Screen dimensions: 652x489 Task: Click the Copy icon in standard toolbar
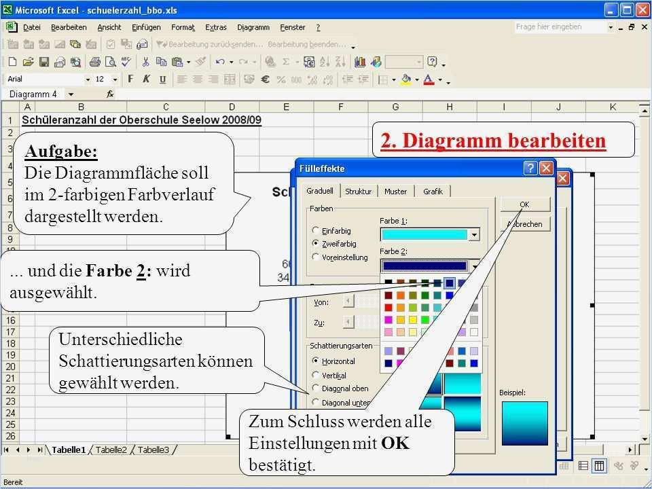tap(161, 62)
